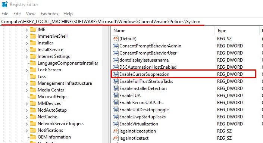Select the (Default) string value icon
The image size is (263, 143).
point(116,38)
